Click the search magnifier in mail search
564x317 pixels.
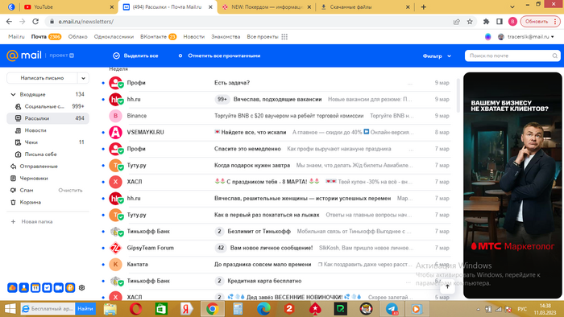554,56
